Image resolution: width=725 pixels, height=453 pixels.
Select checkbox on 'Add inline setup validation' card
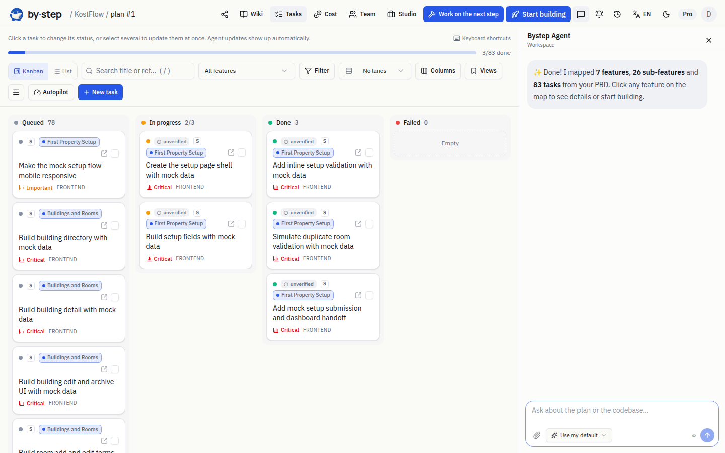pyautogui.click(x=369, y=153)
